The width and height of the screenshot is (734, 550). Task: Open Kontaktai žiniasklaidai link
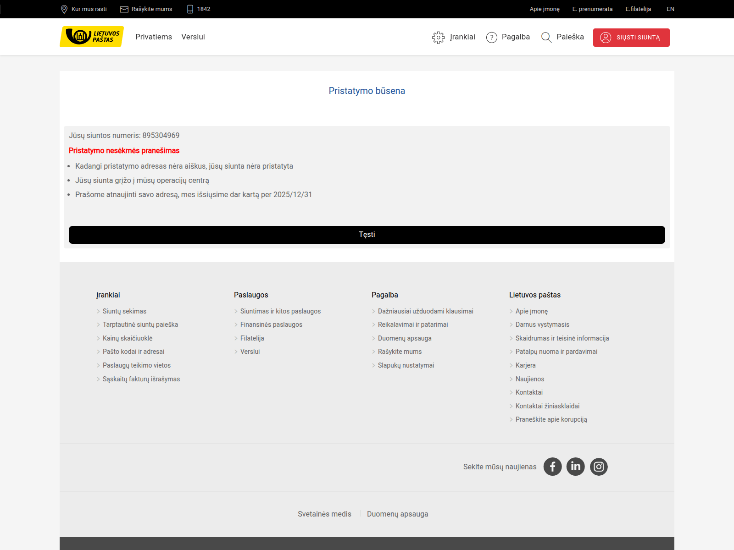click(547, 406)
